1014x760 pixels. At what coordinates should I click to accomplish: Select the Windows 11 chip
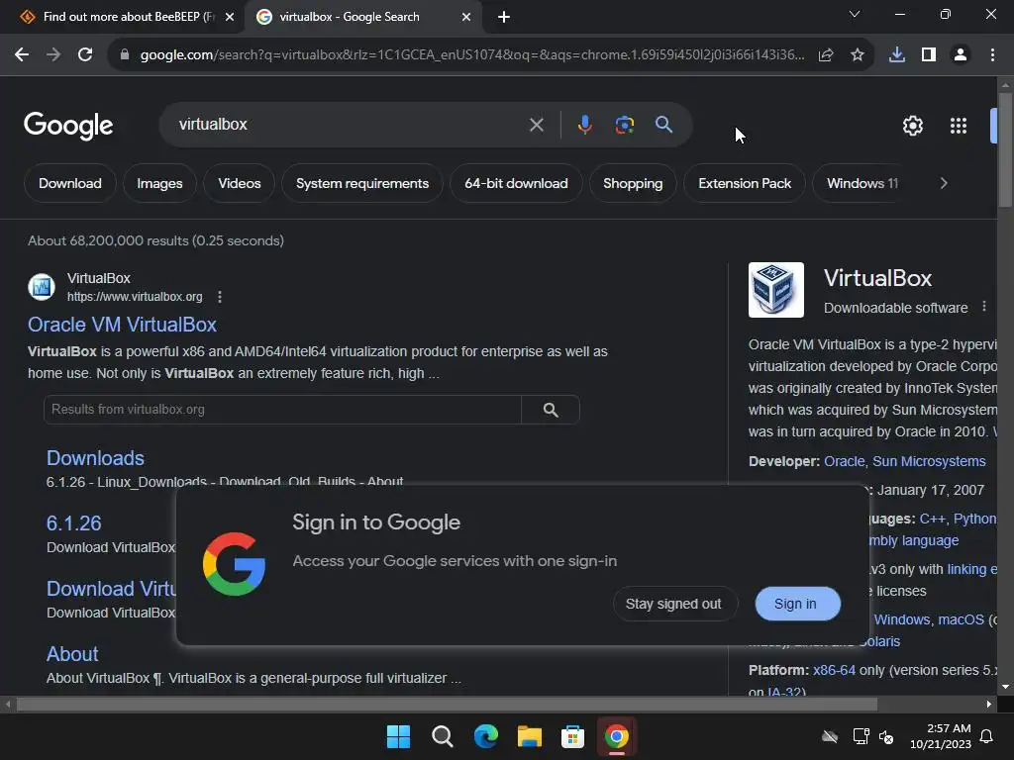[862, 183]
